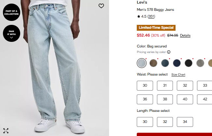This screenshot has width=212, height=136.
Task: Select the black color swatch
Action: 189,63
